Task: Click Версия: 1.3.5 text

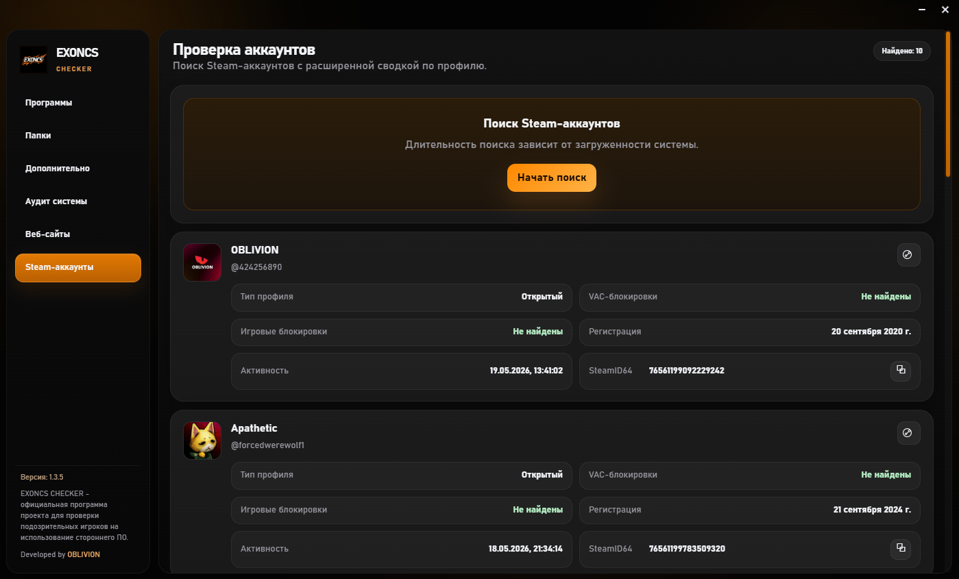Action: [42, 477]
